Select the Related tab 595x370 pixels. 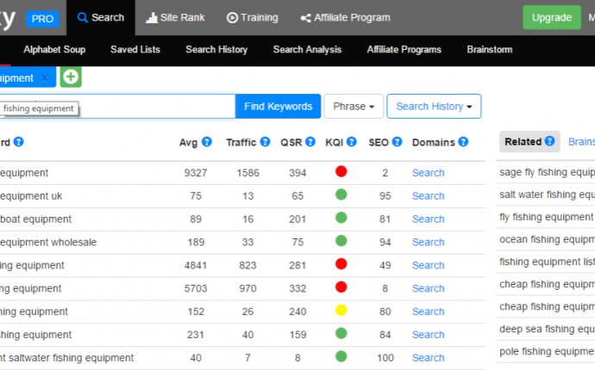[x=529, y=142]
